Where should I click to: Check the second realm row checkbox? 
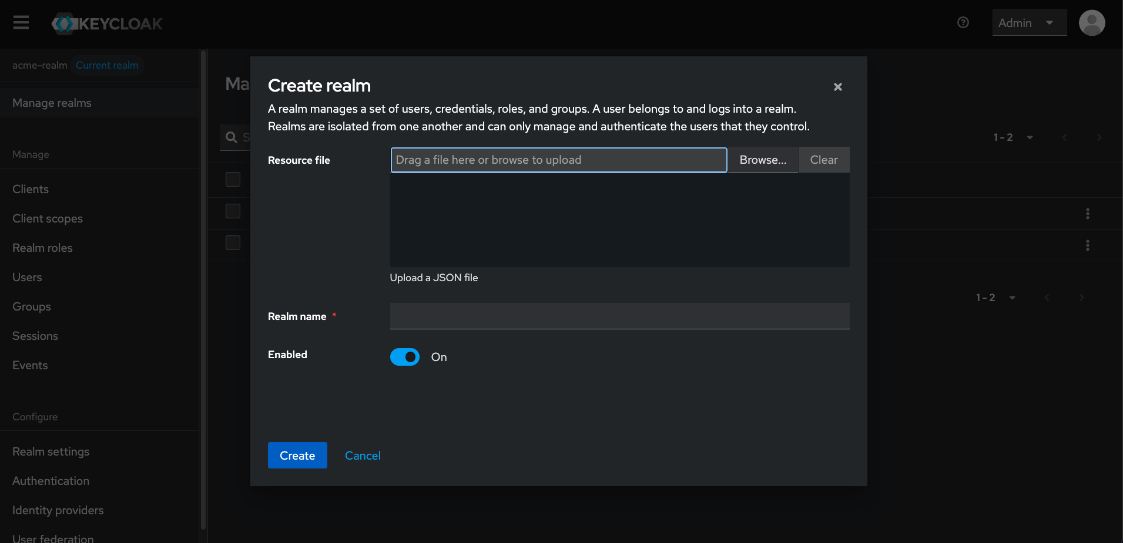click(233, 243)
